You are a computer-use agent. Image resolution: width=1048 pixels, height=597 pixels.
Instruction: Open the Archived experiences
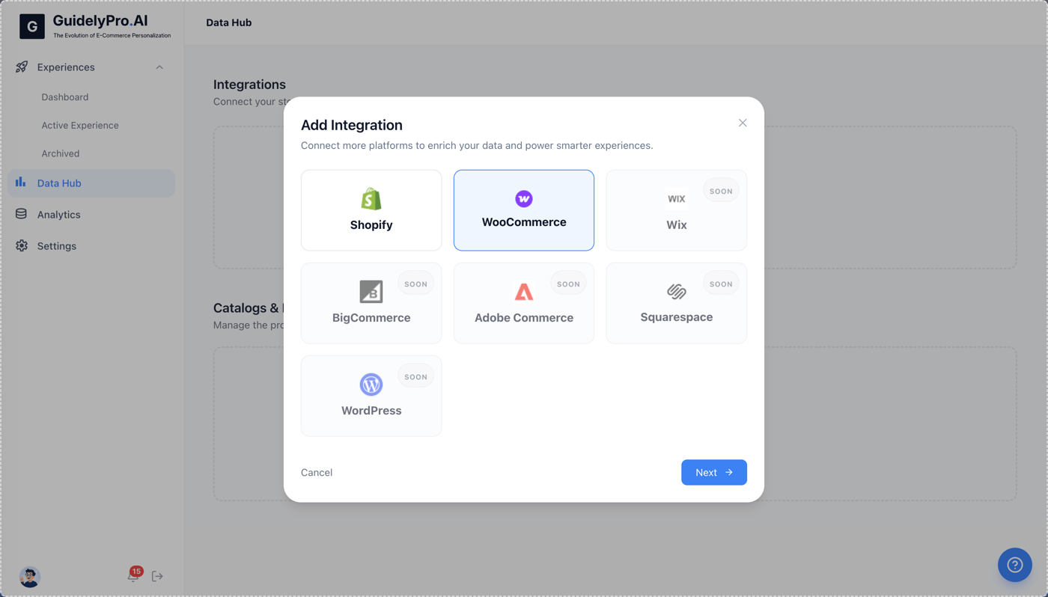click(61, 153)
